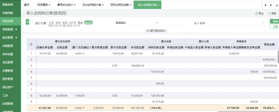Open the table column settings gear icon

click(31, 44)
